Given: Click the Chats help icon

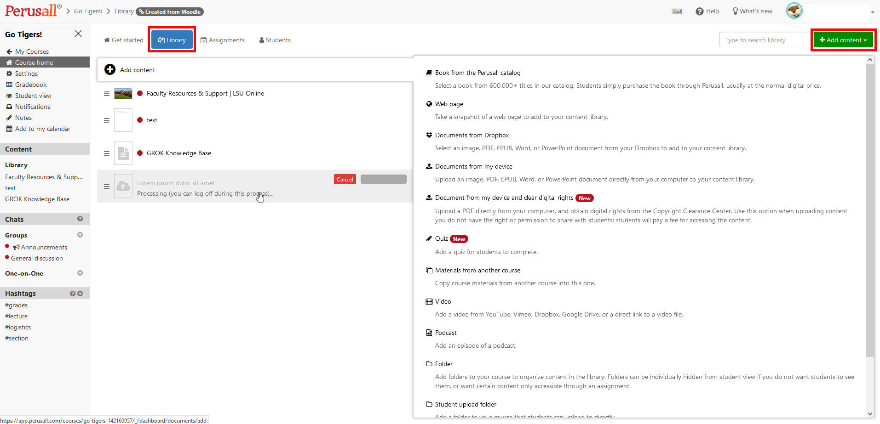Looking at the screenshot, I should pyautogui.click(x=80, y=219).
